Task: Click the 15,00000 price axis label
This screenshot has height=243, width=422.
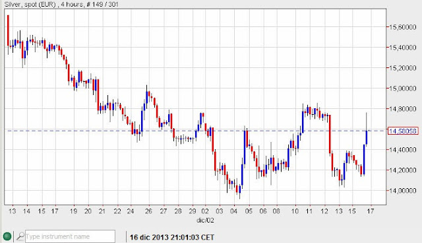Action: (x=403, y=88)
